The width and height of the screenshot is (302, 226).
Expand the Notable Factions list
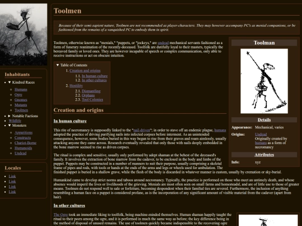[23, 116]
